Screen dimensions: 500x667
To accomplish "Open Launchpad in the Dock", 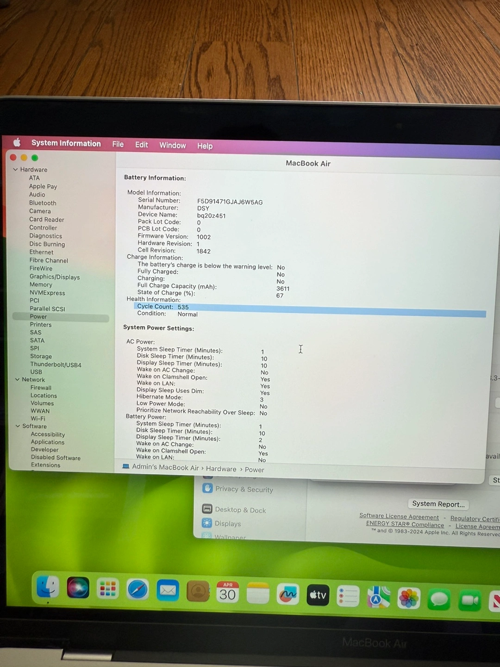I will [108, 589].
